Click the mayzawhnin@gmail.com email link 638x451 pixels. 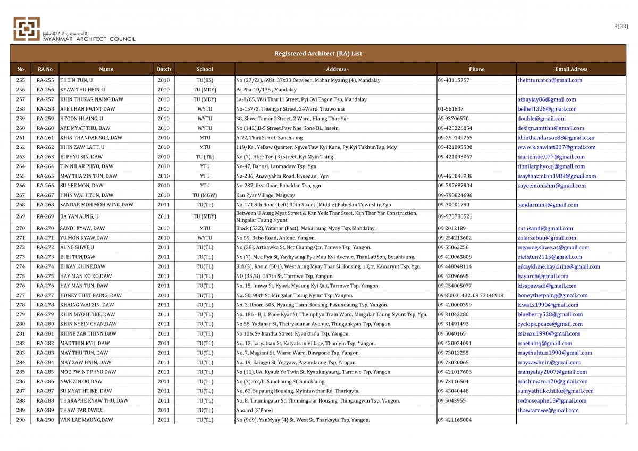[549, 362]
